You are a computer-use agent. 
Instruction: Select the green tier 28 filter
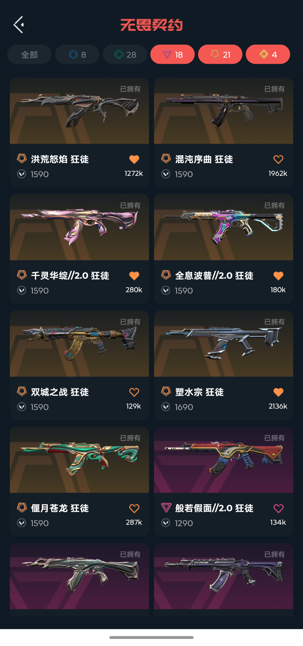coord(125,54)
